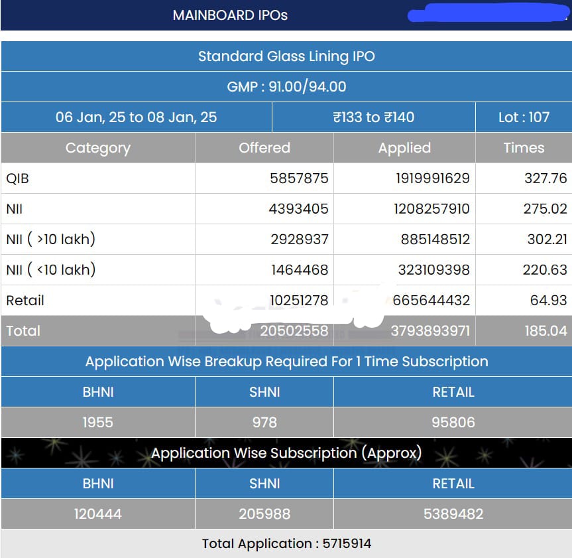572x558 pixels.
Task: Click the 06 Jan, 25 to 08 Jan, 25 date range
Action: tap(136, 117)
